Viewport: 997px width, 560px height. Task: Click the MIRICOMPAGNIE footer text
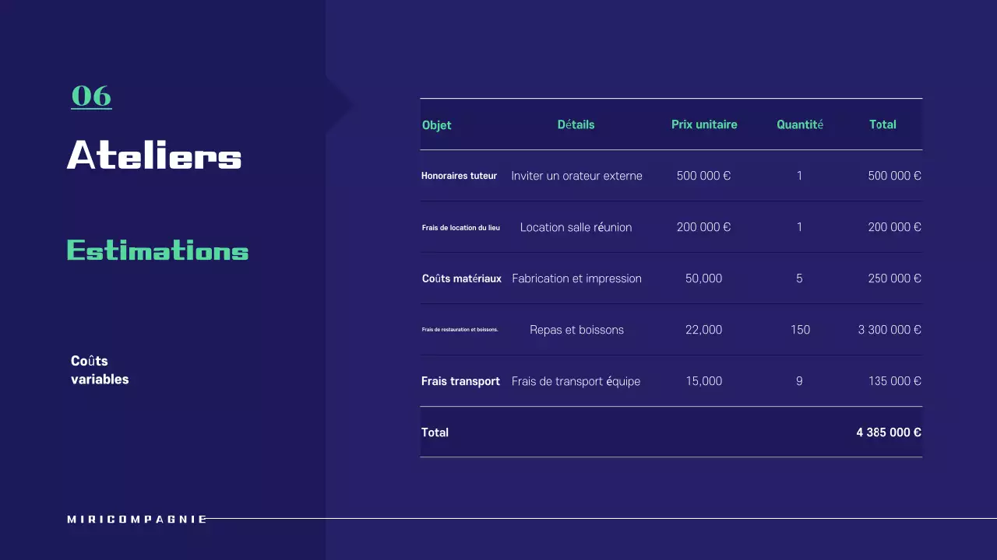coord(137,519)
